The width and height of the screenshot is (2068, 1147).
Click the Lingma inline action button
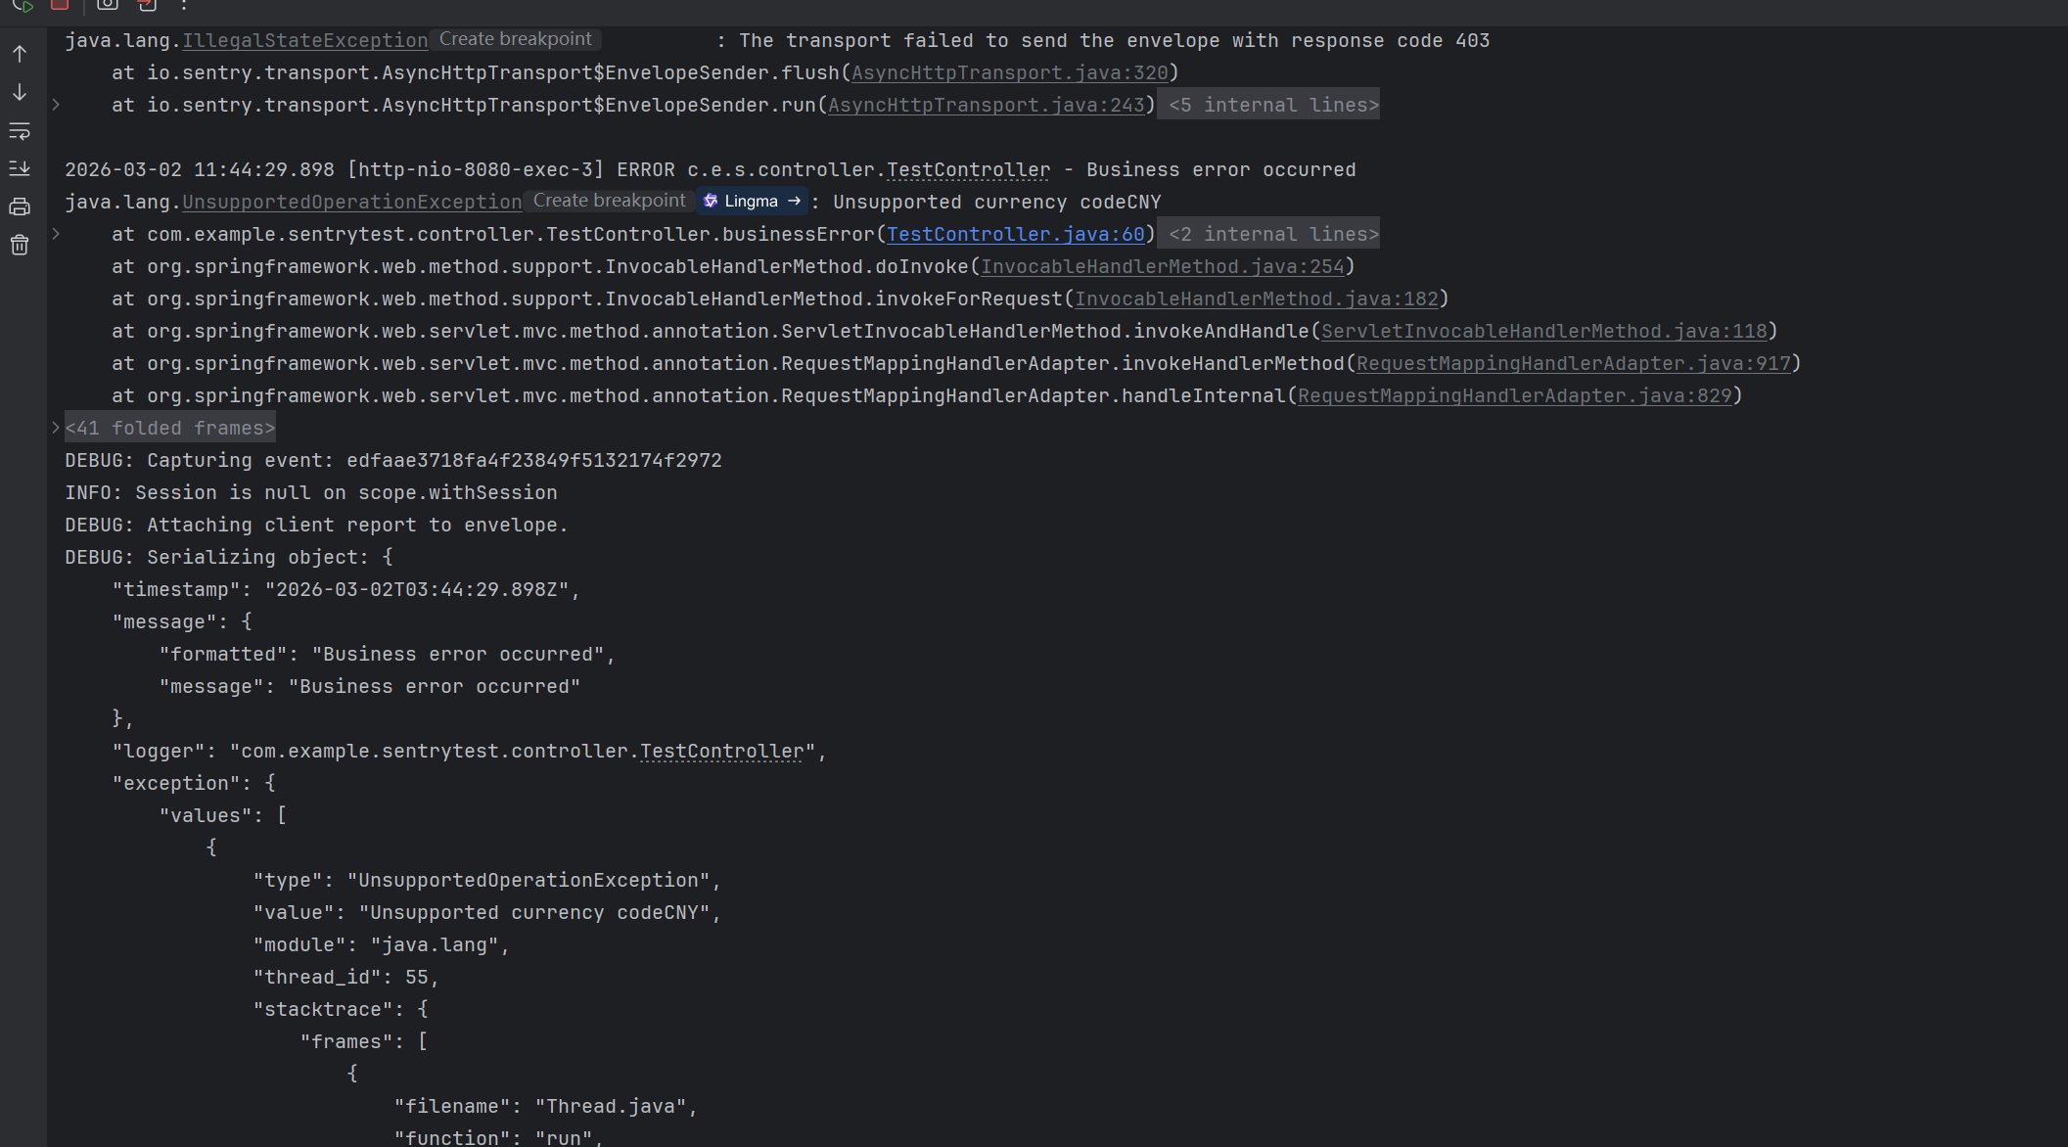click(752, 201)
